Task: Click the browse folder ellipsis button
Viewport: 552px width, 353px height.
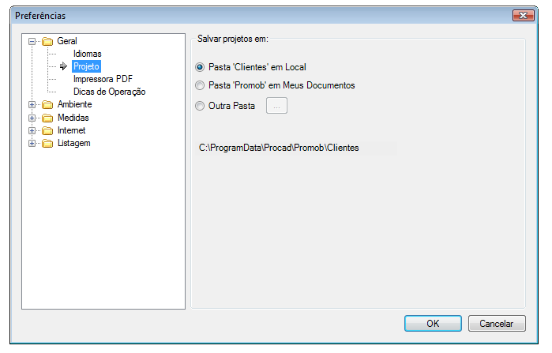Action: (x=276, y=106)
